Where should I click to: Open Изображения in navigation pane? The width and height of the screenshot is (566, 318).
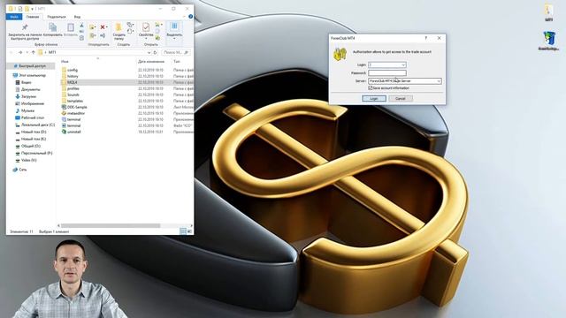pos(29,104)
